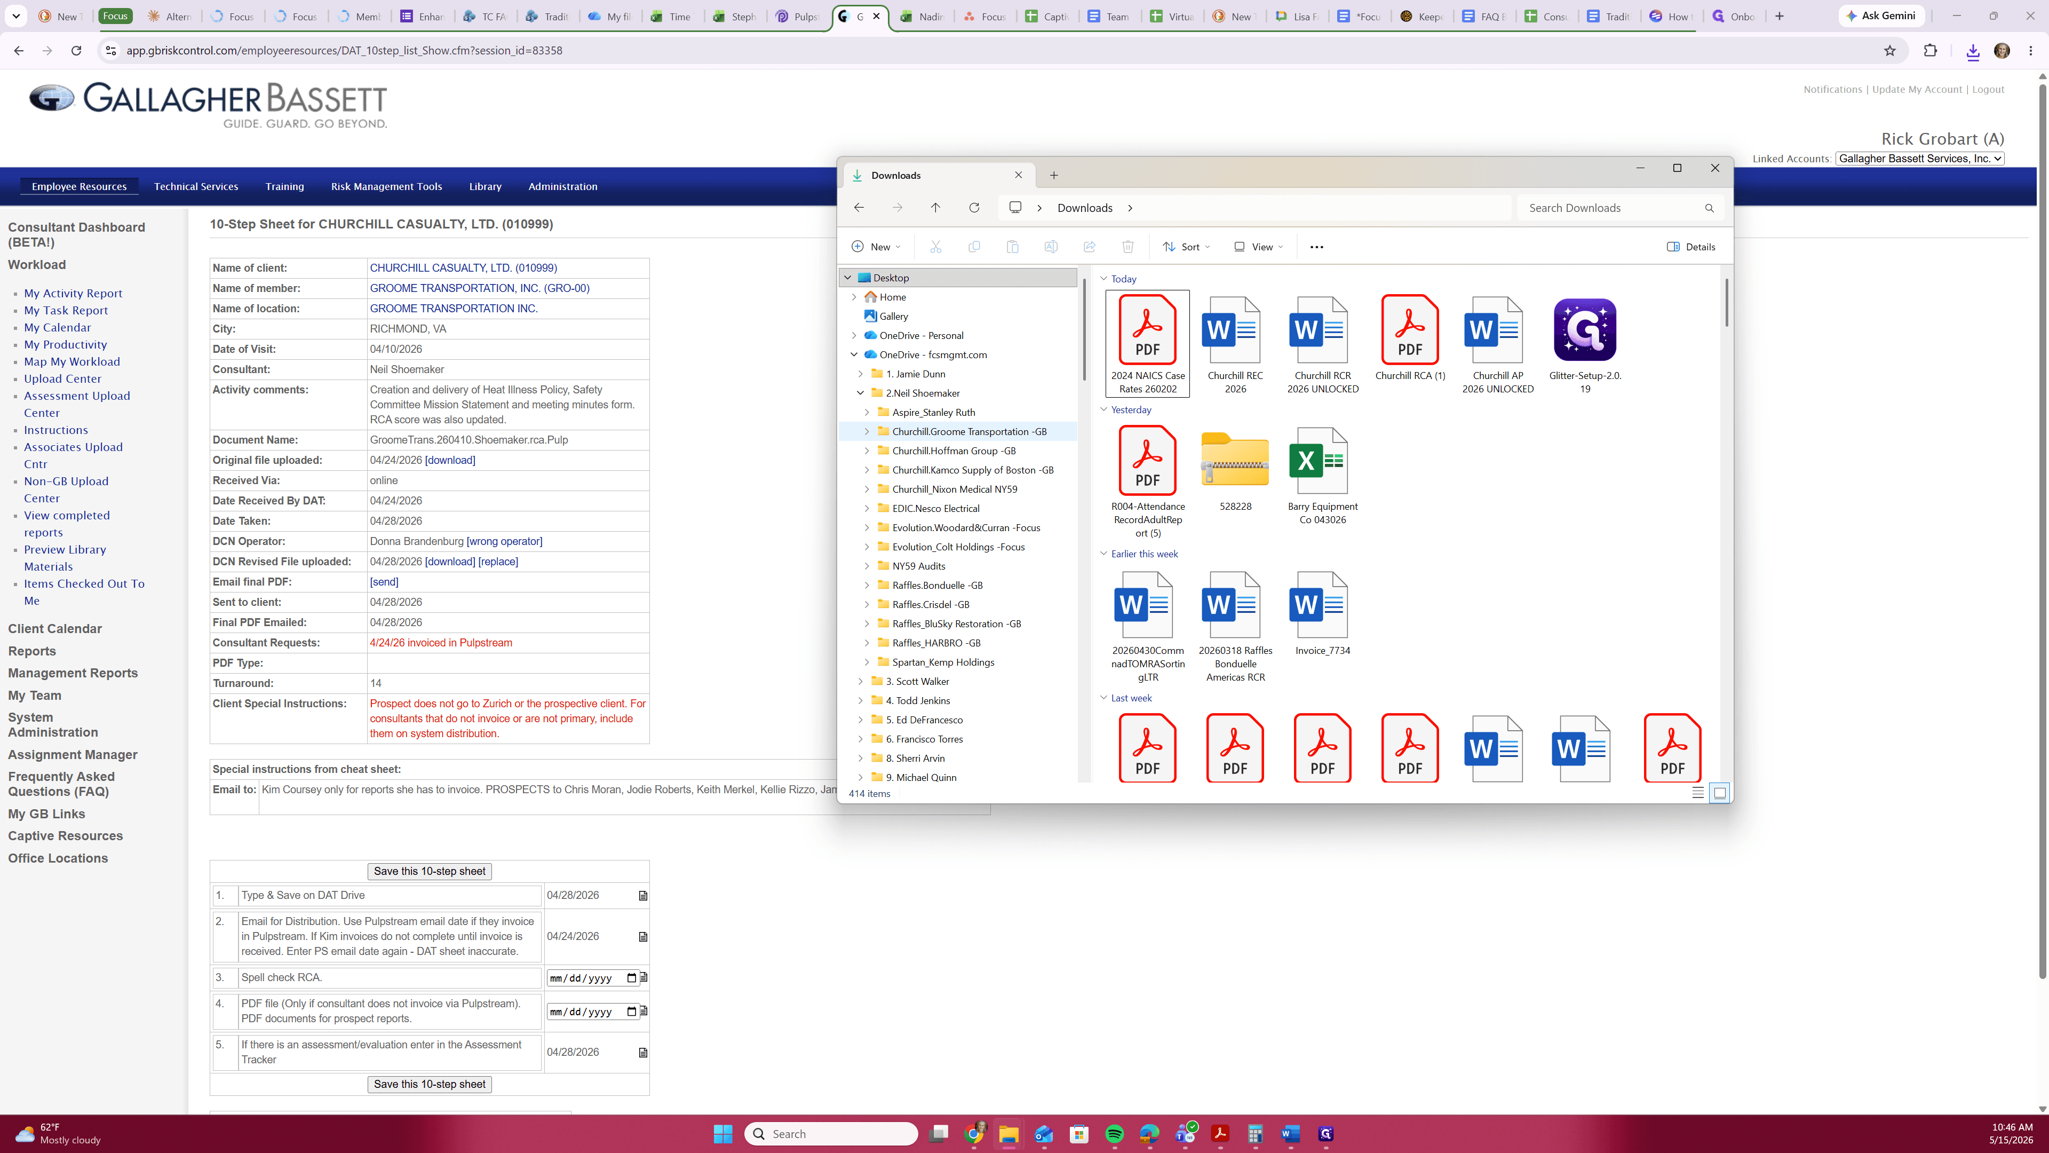Open Word from the taskbar
This screenshot has width=2049, height=1153.
[1290, 1134]
